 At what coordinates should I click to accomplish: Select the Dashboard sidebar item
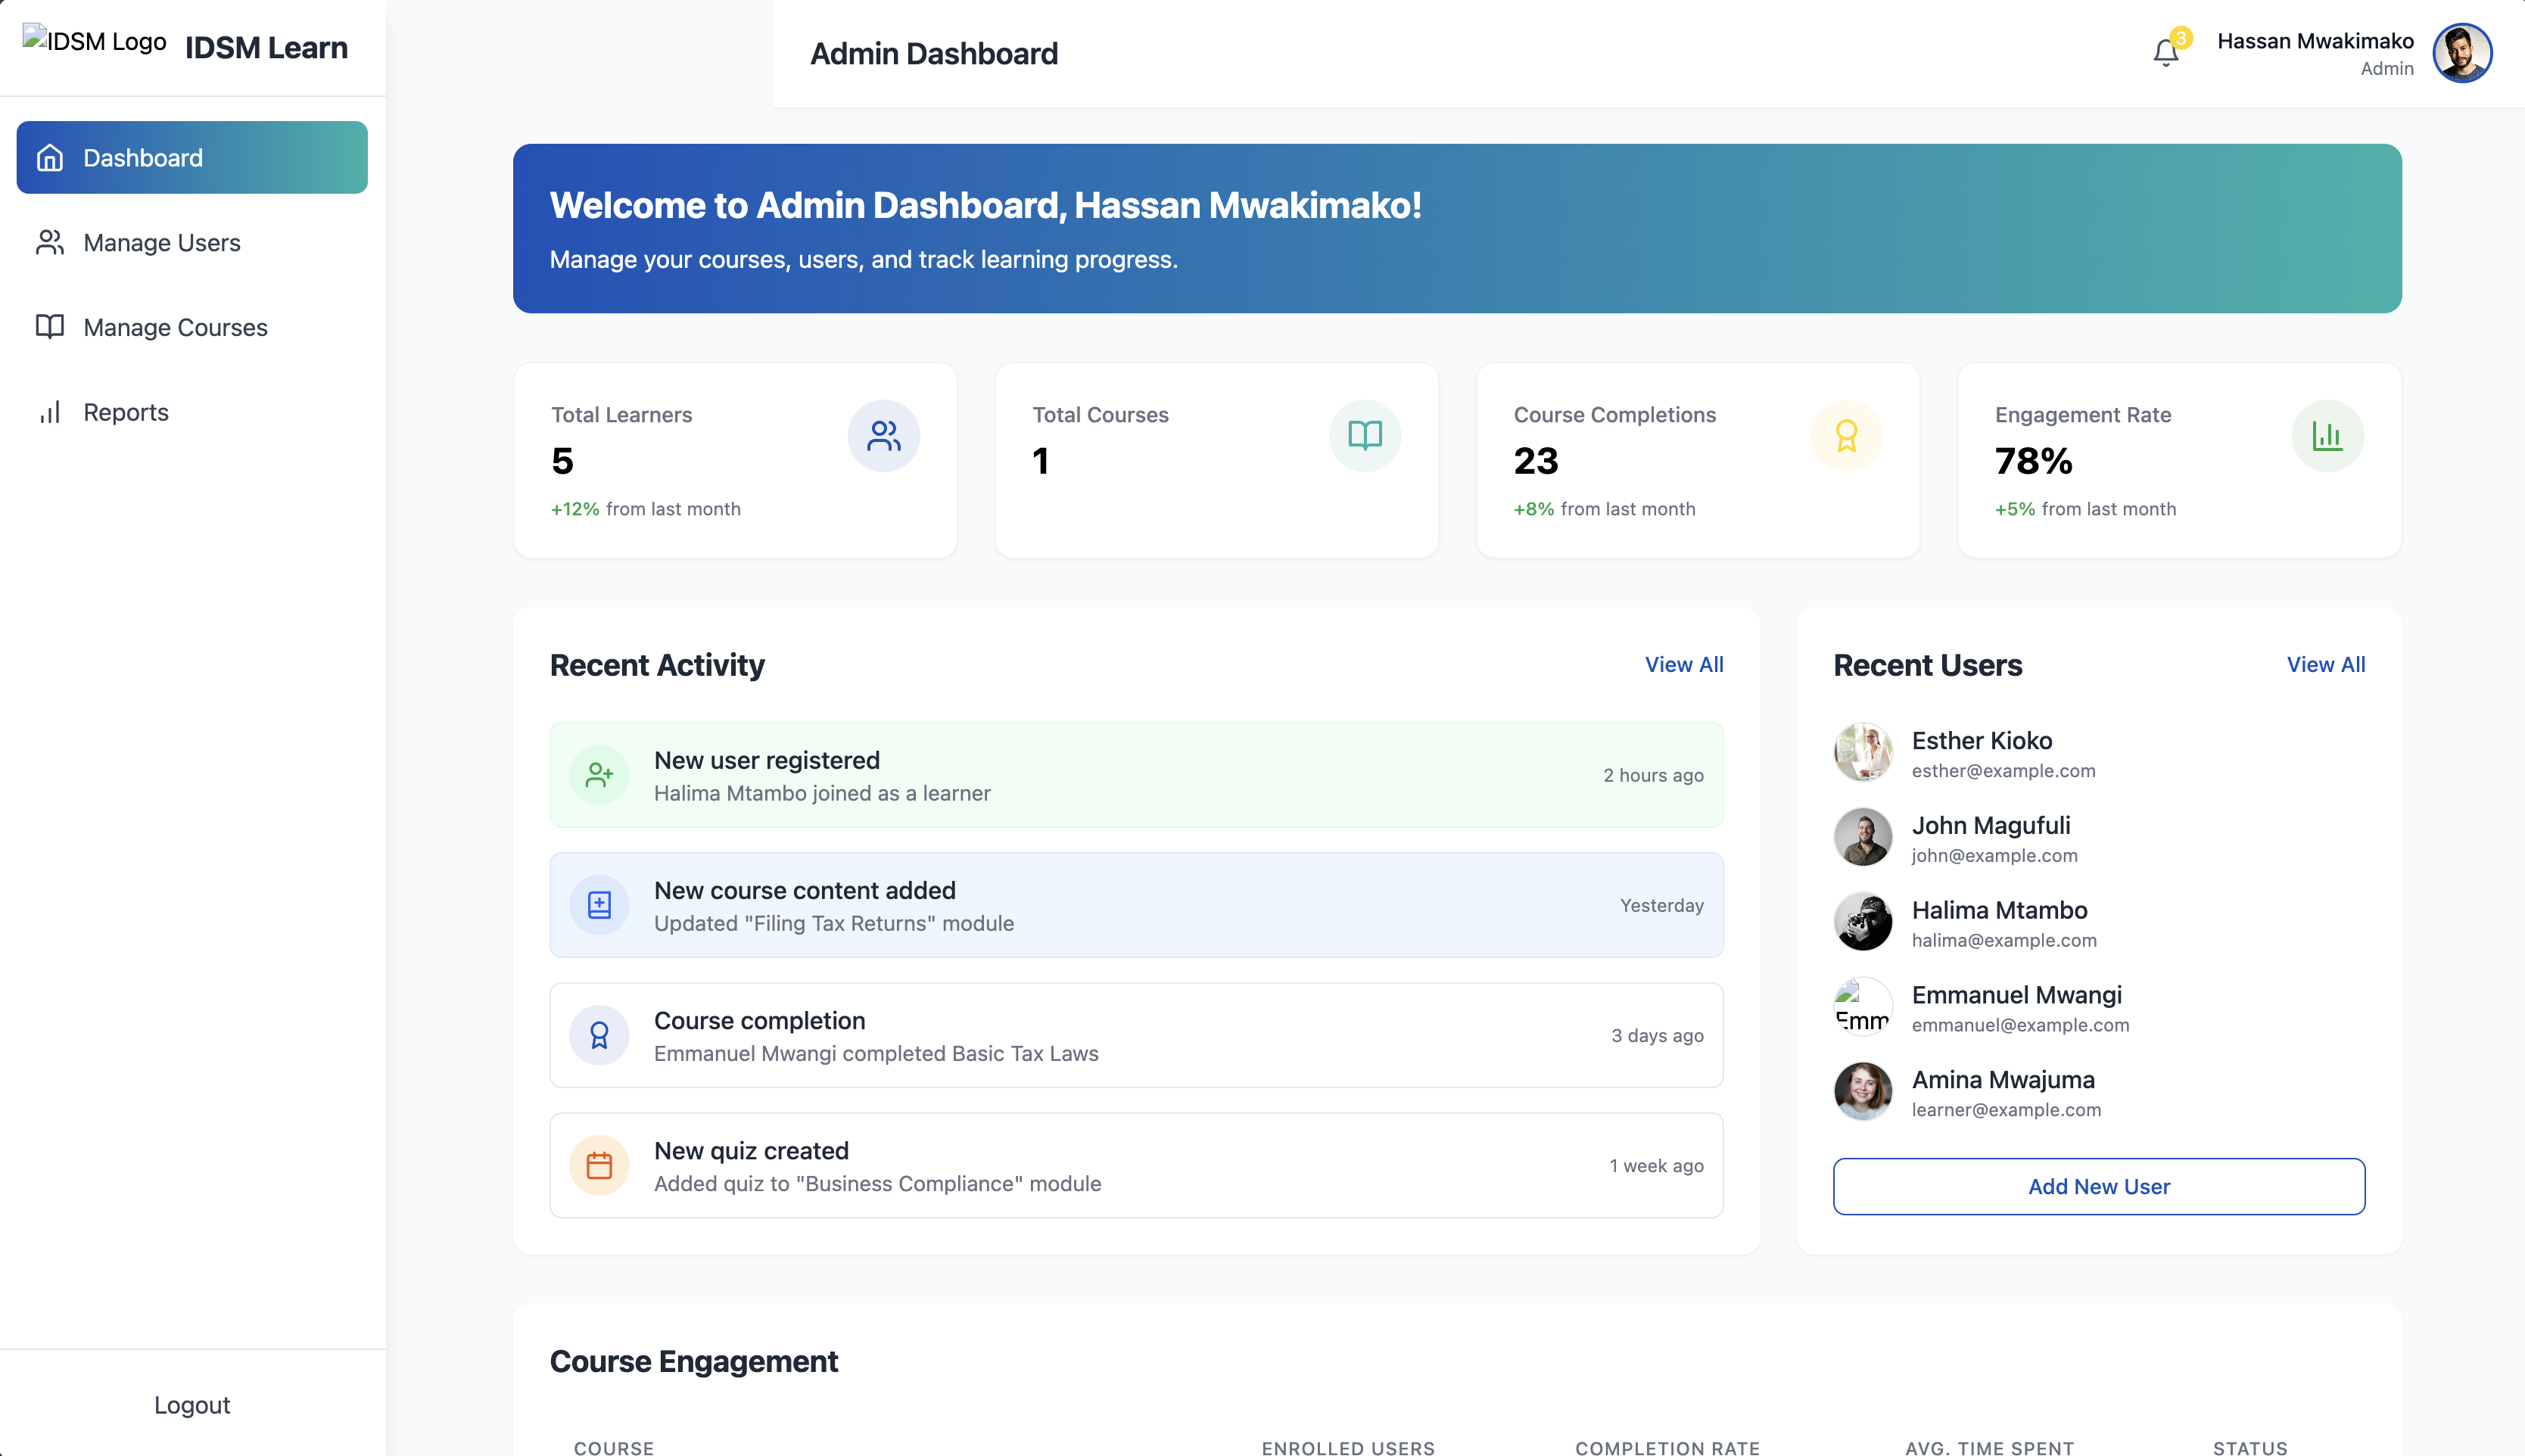(x=192, y=158)
